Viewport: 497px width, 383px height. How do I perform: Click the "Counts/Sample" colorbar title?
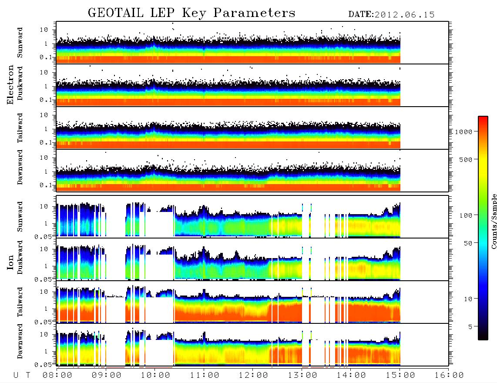tap(494, 221)
